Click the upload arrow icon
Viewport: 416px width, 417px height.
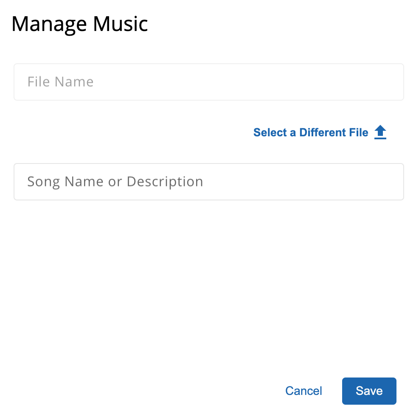(x=380, y=132)
